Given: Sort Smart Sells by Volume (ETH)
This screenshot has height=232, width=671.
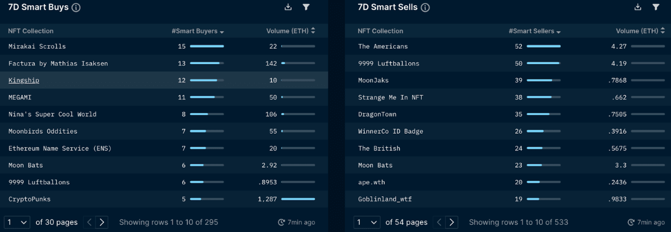Looking at the screenshot, I should point(640,31).
